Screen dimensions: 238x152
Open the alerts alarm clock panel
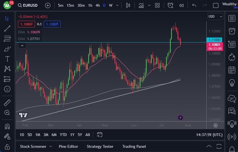tap(232, 31)
